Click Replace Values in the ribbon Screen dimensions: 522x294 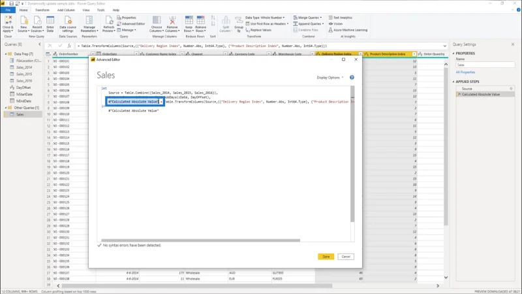pos(258,30)
